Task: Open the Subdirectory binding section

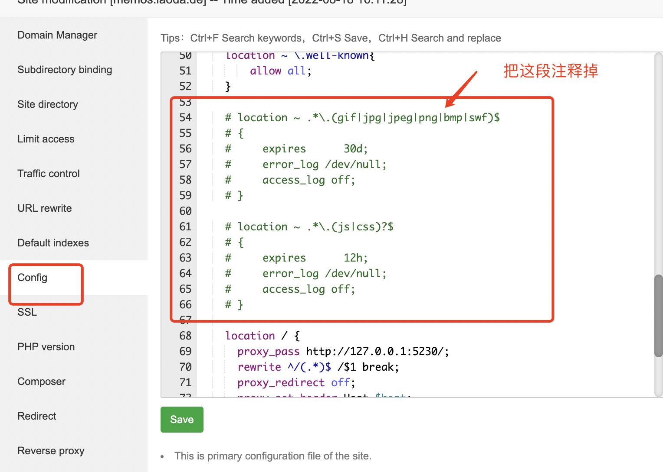Action: point(65,69)
